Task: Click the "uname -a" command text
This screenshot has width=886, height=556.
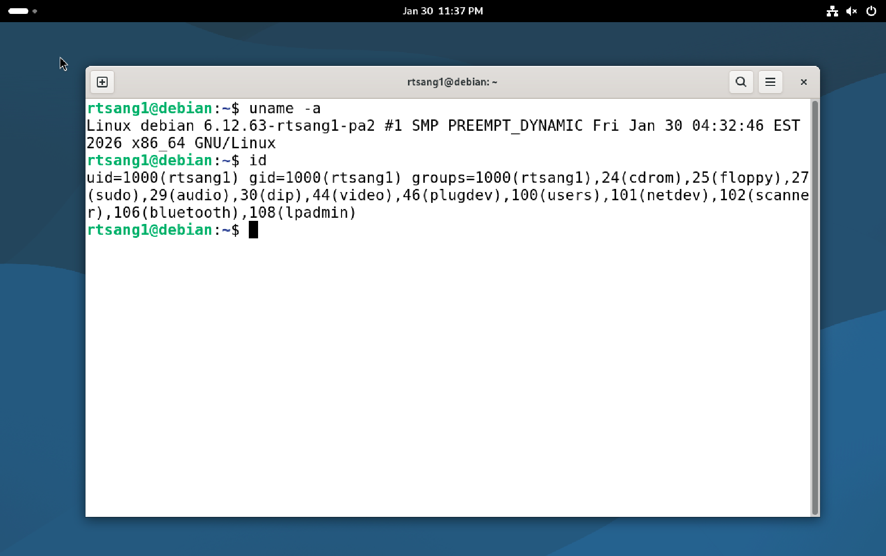Action: pyautogui.click(x=284, y=109)
